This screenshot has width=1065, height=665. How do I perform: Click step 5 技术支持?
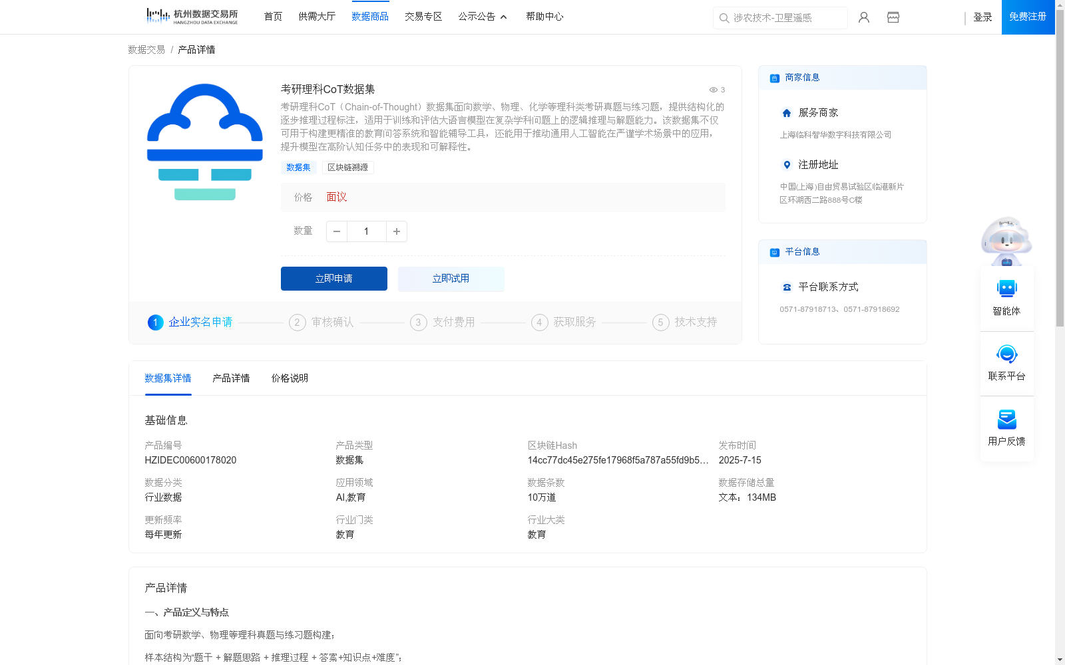685,323
